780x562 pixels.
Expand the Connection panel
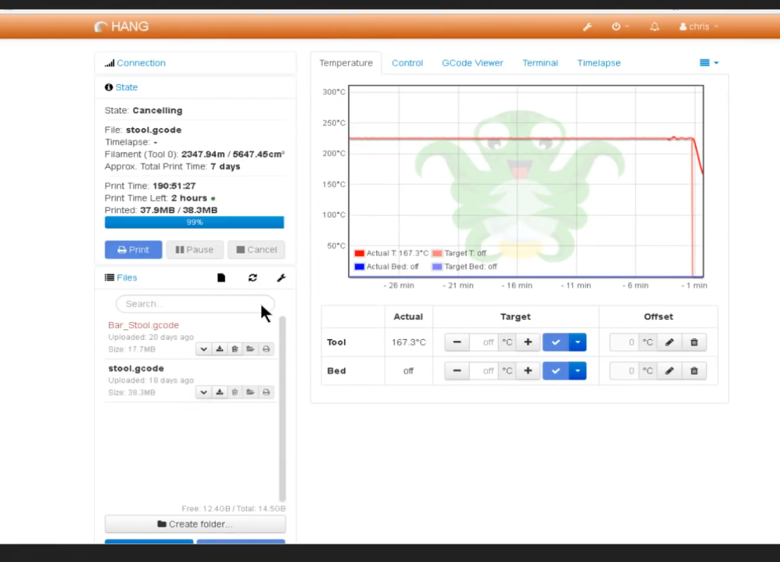[141, 63]
